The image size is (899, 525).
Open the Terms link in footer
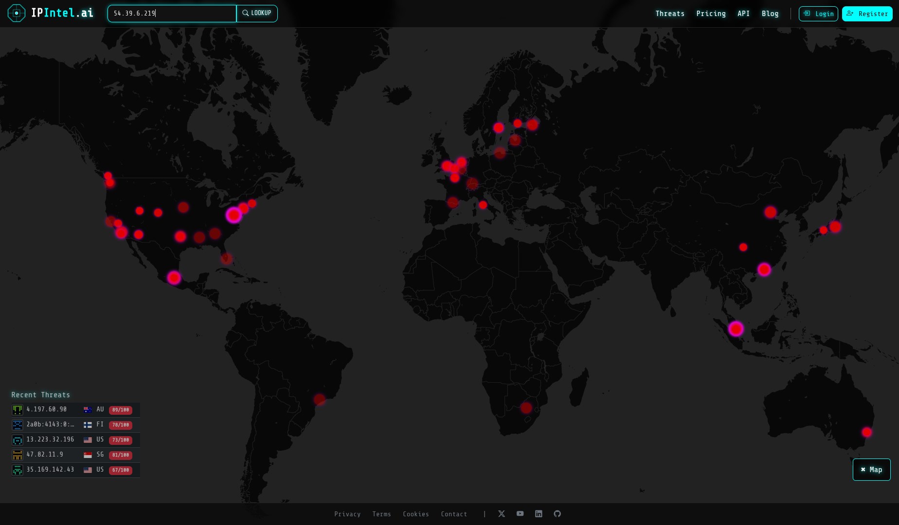coord(381,514)
